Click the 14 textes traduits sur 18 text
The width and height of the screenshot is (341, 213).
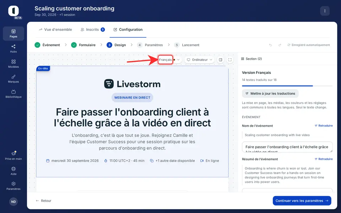(x=259, y=80)
